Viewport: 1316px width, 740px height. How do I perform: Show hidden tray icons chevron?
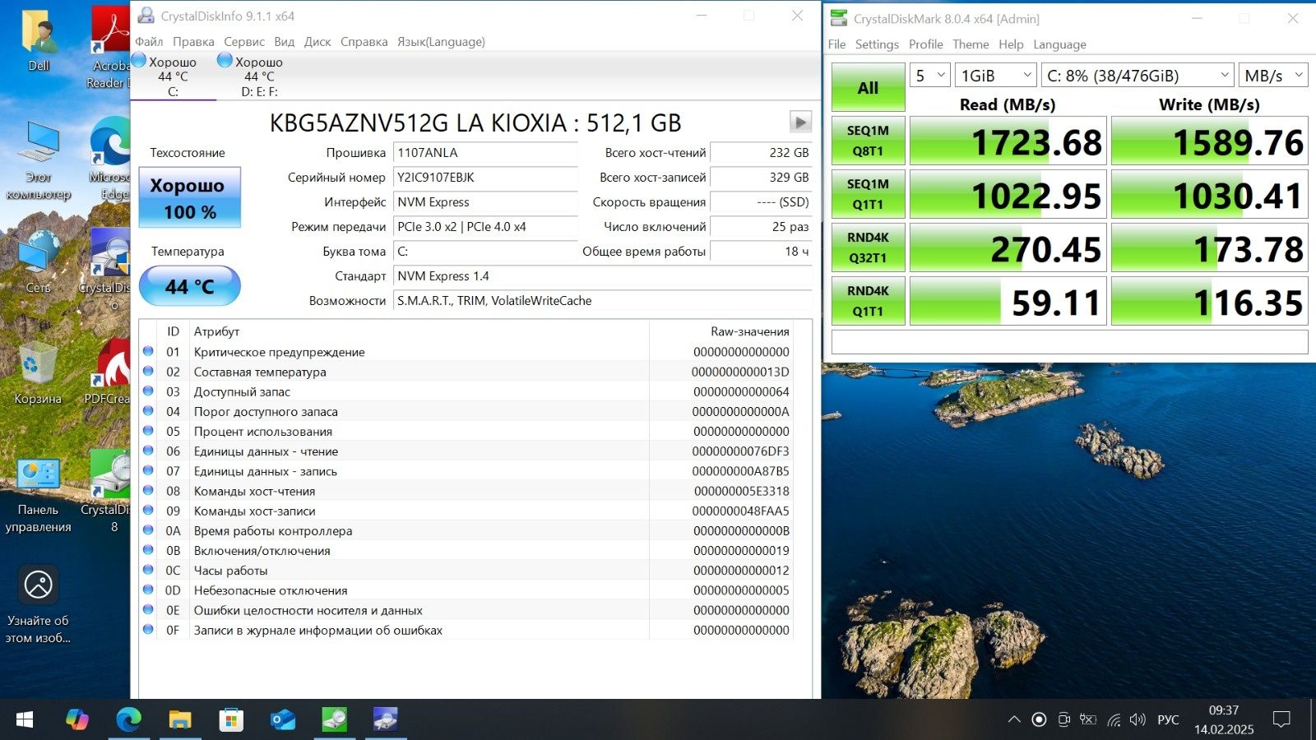pos(1014,719)
